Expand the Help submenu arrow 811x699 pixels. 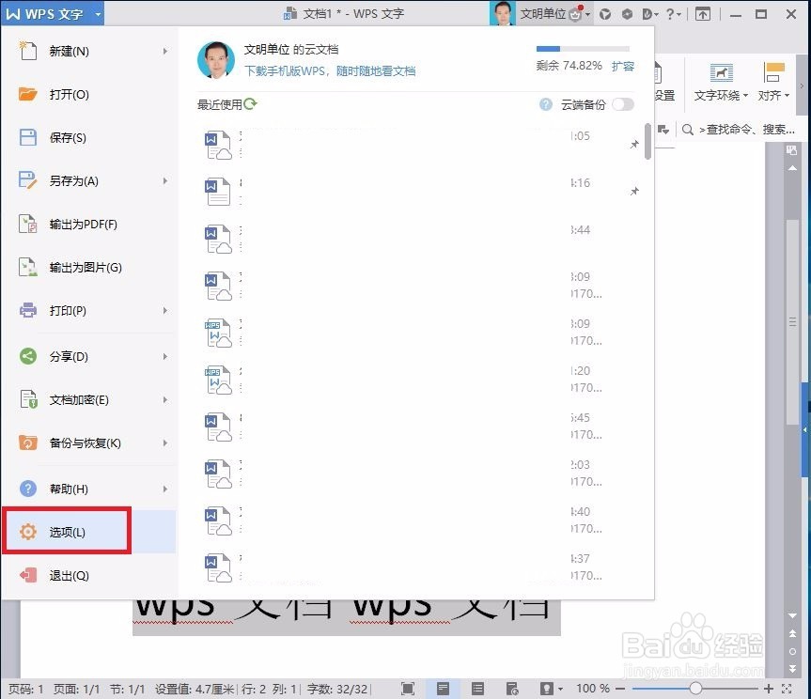pyautogui.click(x=165, y=489)
